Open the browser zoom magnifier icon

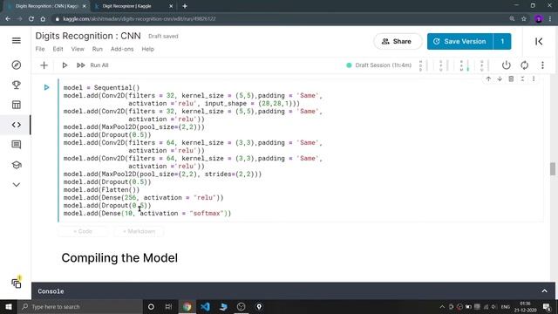coord(512,19)
